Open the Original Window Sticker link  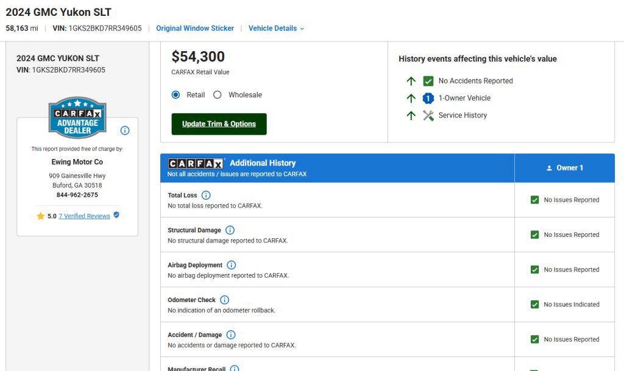point(195,29)
